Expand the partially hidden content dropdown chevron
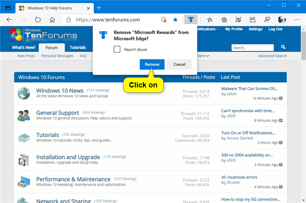This screenshot has height=203, width=306. click(x=208, y=56)
